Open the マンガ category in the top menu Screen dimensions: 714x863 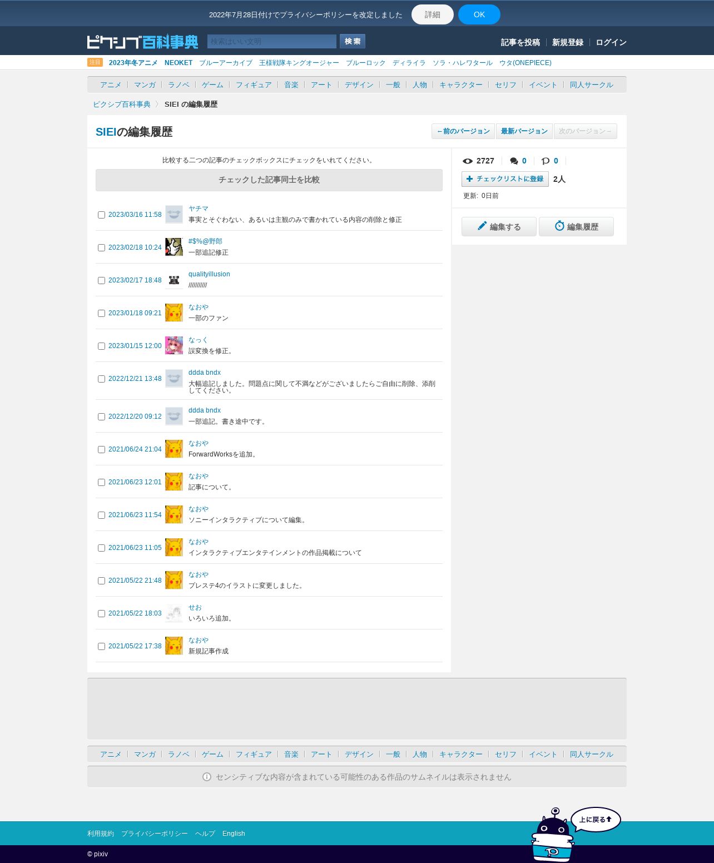(x=145, y=85)
